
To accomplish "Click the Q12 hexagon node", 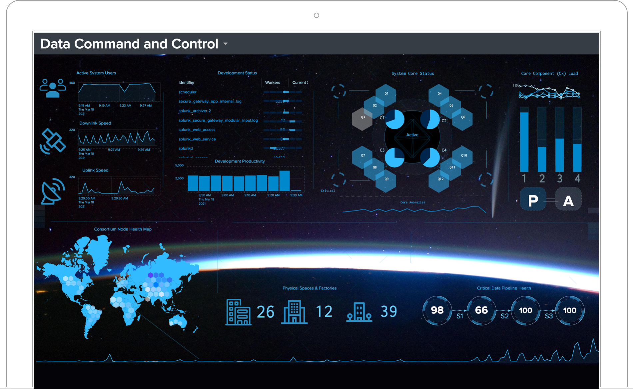I will [440, 179].
